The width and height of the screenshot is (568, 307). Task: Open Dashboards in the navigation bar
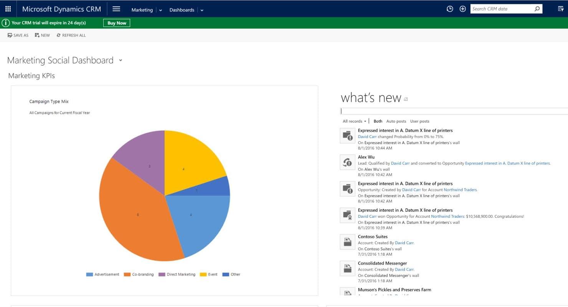coord(182,10)
